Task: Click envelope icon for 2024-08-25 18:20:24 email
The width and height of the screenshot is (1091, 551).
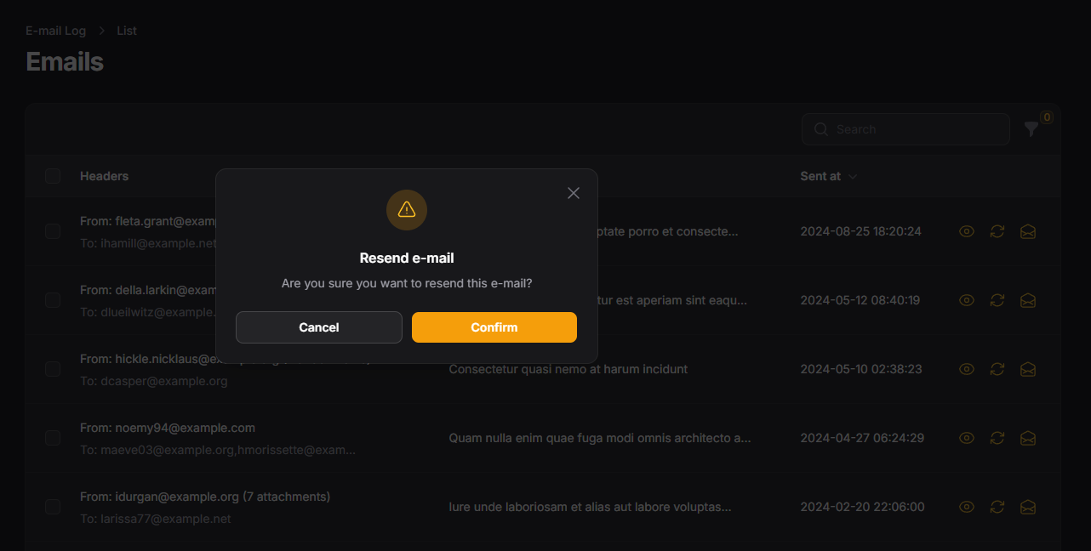Action: point(1028,231)
